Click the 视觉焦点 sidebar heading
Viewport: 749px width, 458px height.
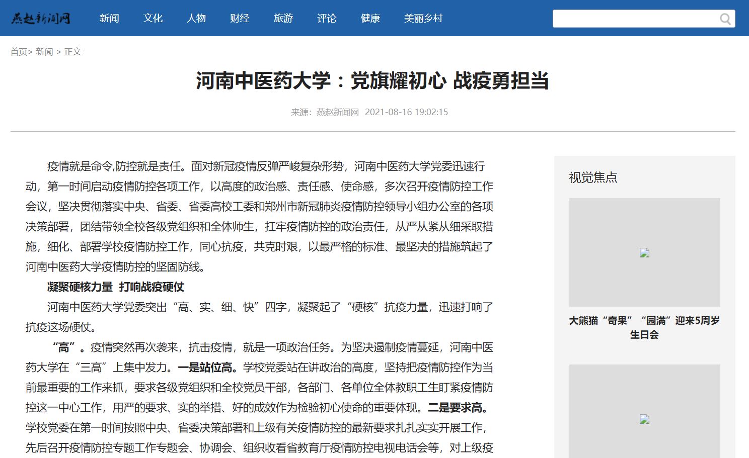click(593, 177)
